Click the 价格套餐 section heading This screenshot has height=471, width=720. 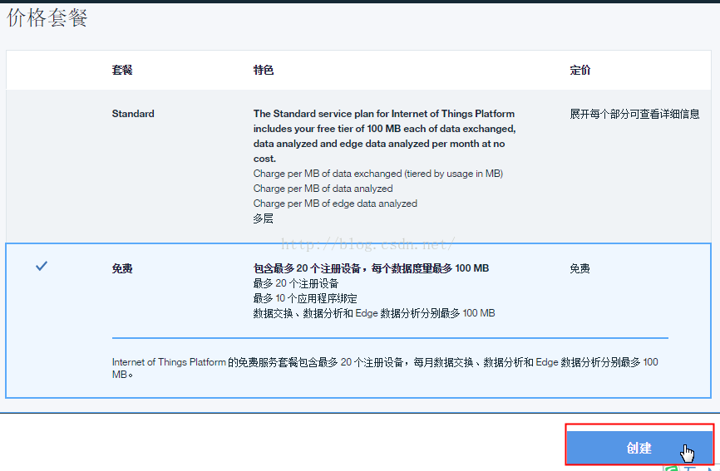tap(47, 18)
